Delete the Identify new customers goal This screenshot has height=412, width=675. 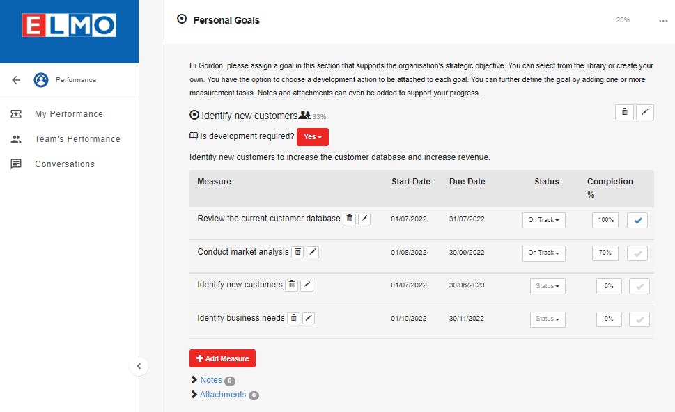point(624,112)
